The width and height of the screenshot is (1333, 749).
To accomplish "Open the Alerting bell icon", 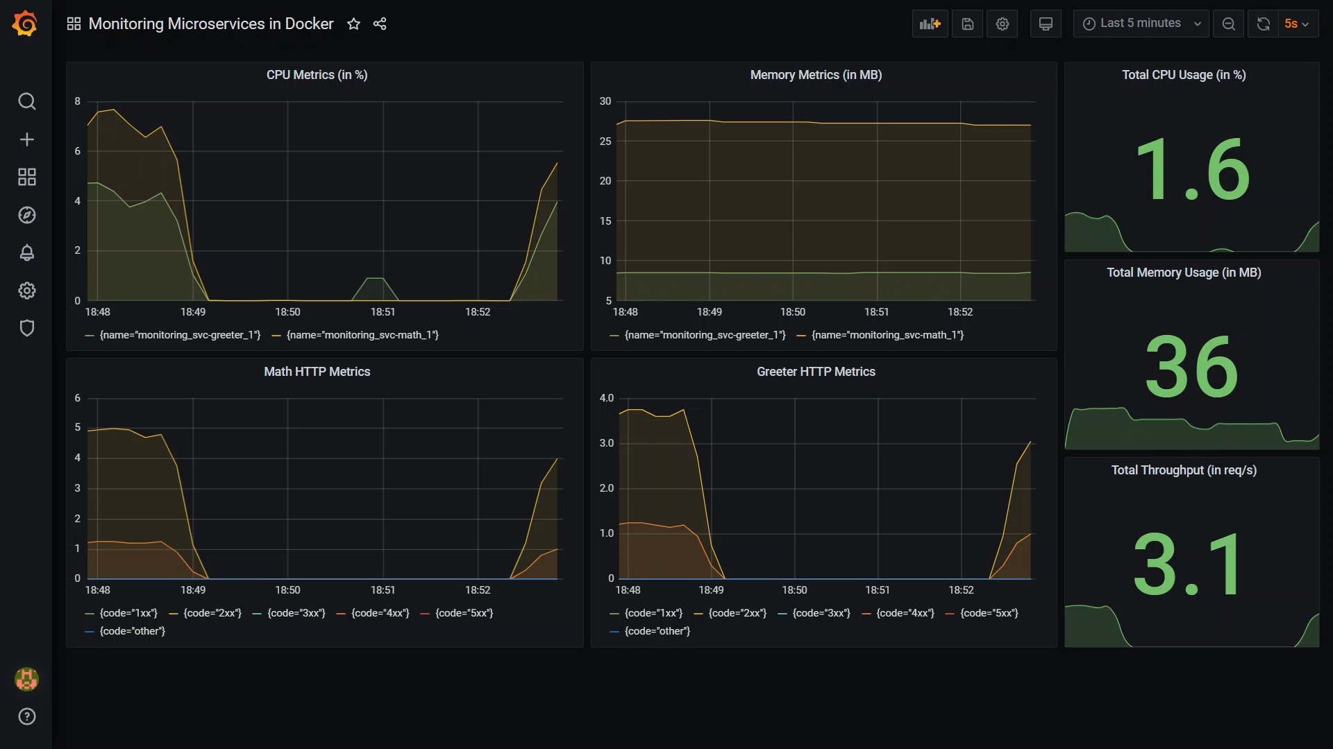I will tap(26, 252).
